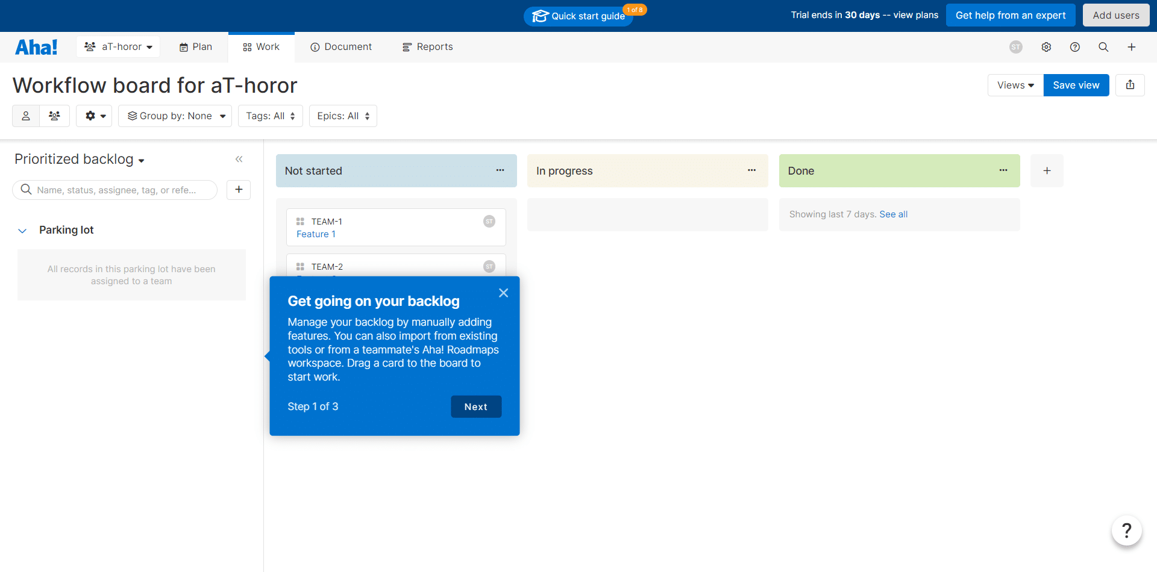Screen dimensions: 1157x572
Task: Click Next in the onboarding tooltip
Action: pyautogui.click(x=476, y=406)
